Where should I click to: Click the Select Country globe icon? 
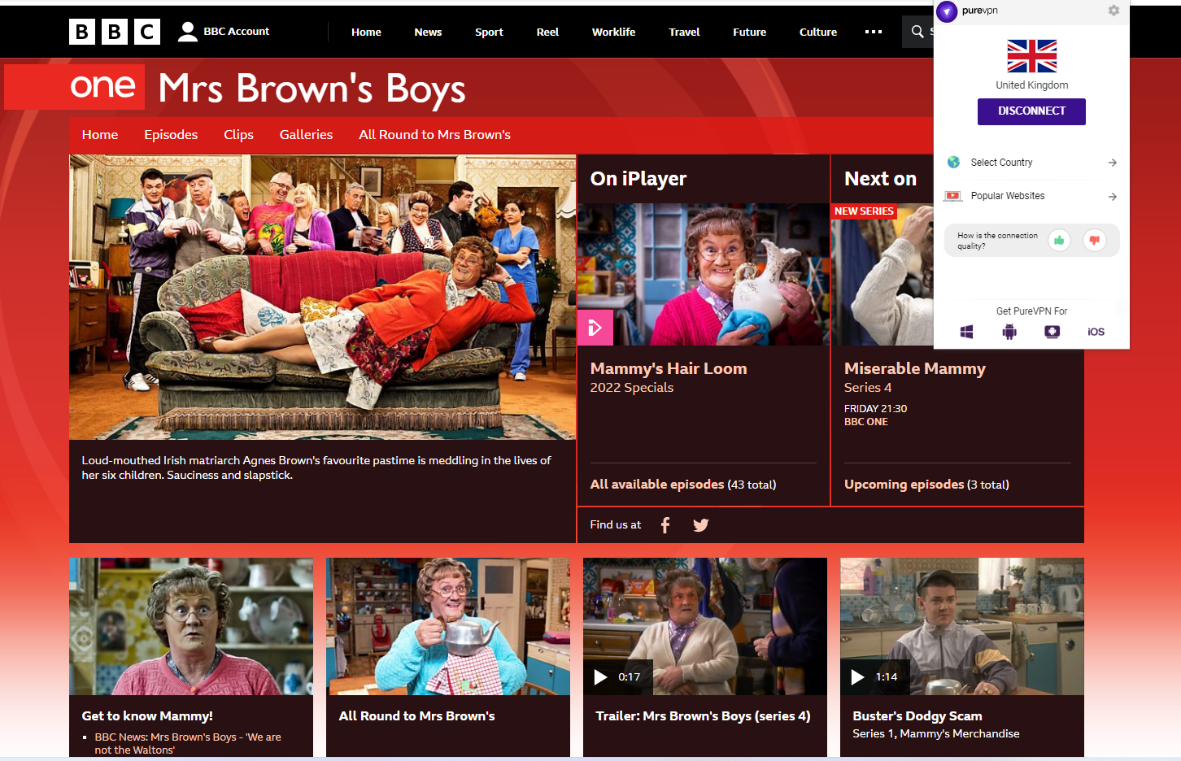tap(953, 163)
